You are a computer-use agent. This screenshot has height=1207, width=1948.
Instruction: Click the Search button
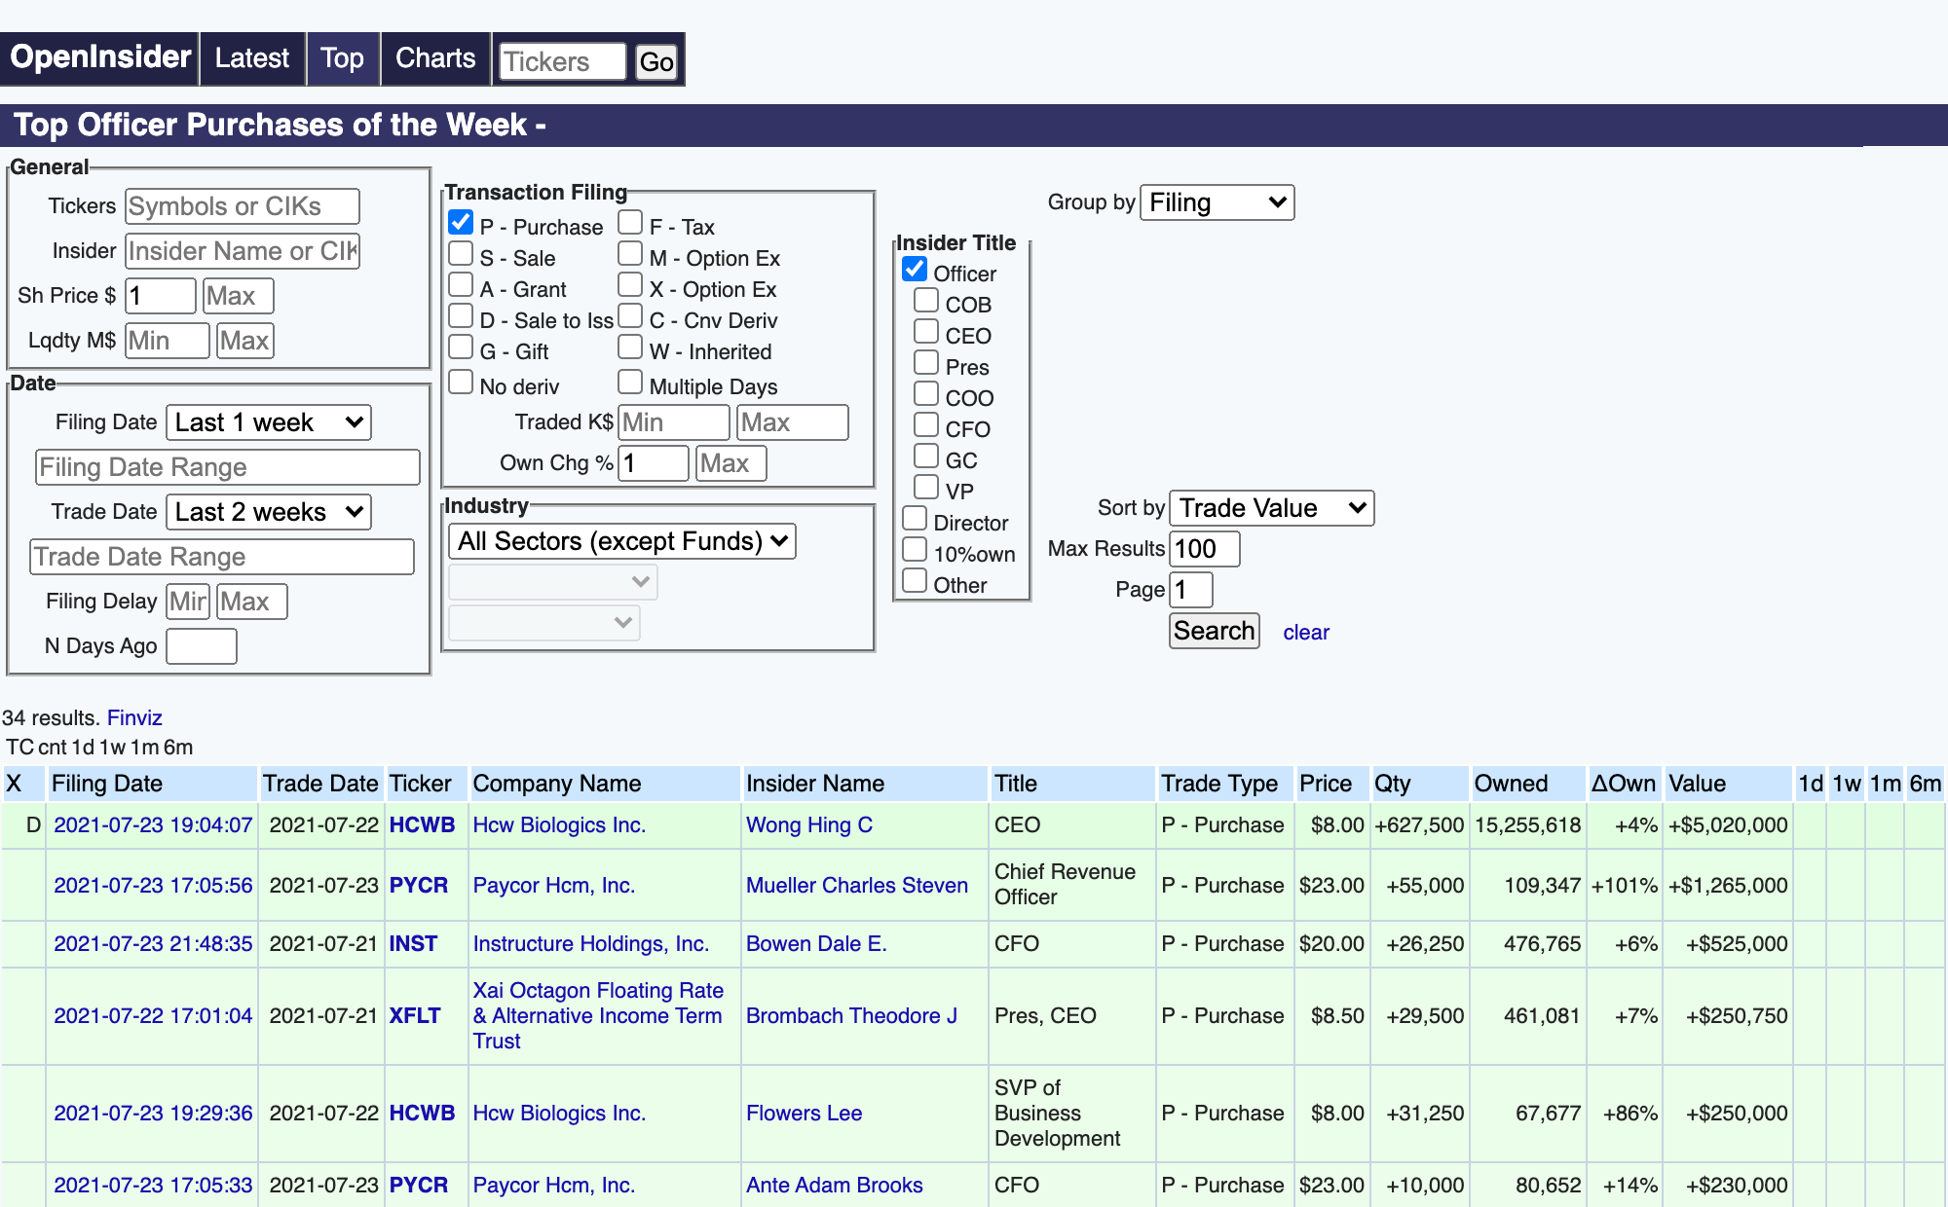pyautogui.click(x=1215, y=632)
